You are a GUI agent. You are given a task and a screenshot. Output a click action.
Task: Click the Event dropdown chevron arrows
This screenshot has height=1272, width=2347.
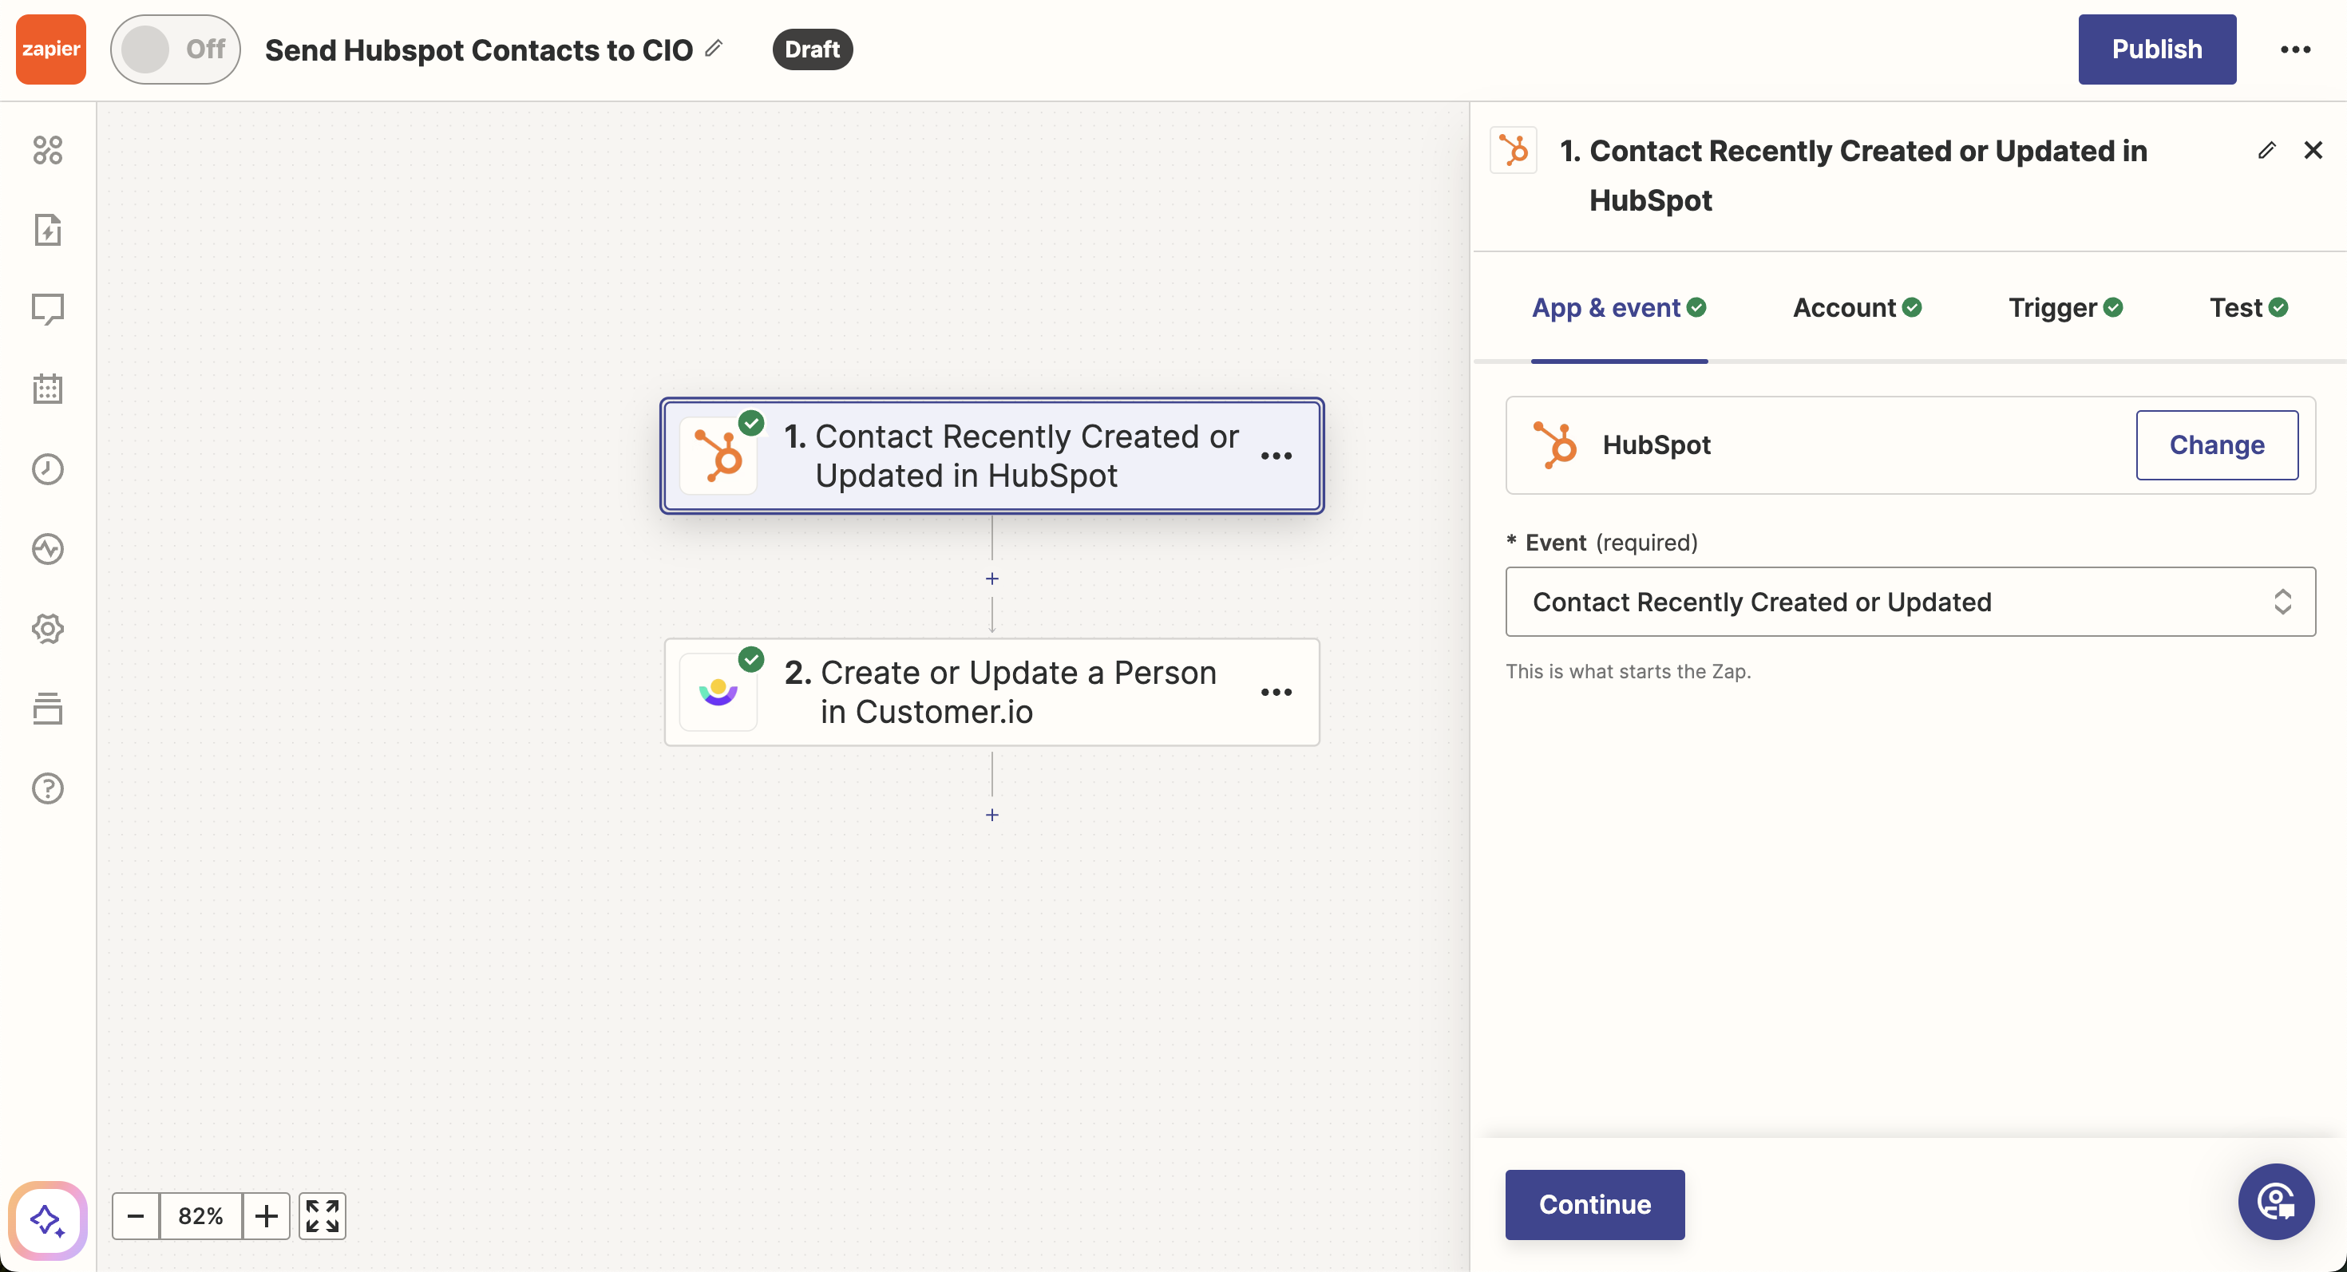tap(2282, 602)
